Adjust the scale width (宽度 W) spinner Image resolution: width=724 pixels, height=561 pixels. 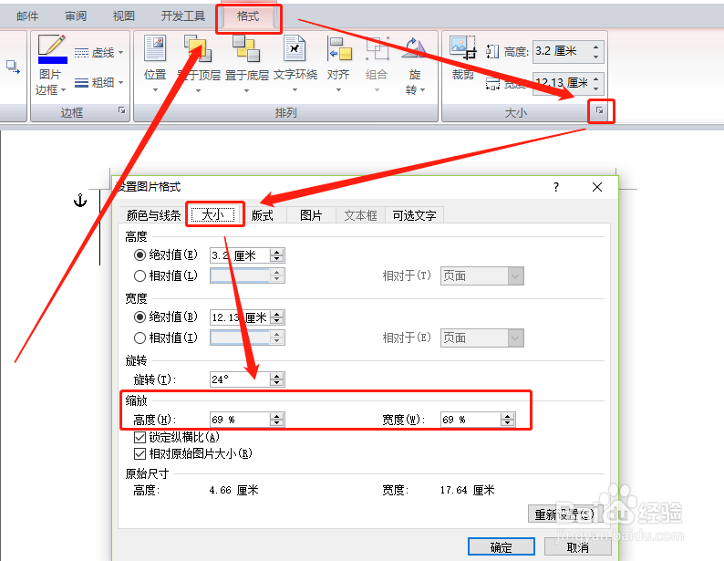[x=508, y=420]
